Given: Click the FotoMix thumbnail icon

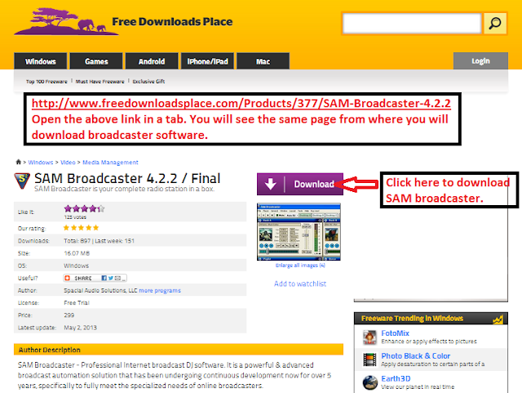Looking at the screenshot, I should [369, 337].
